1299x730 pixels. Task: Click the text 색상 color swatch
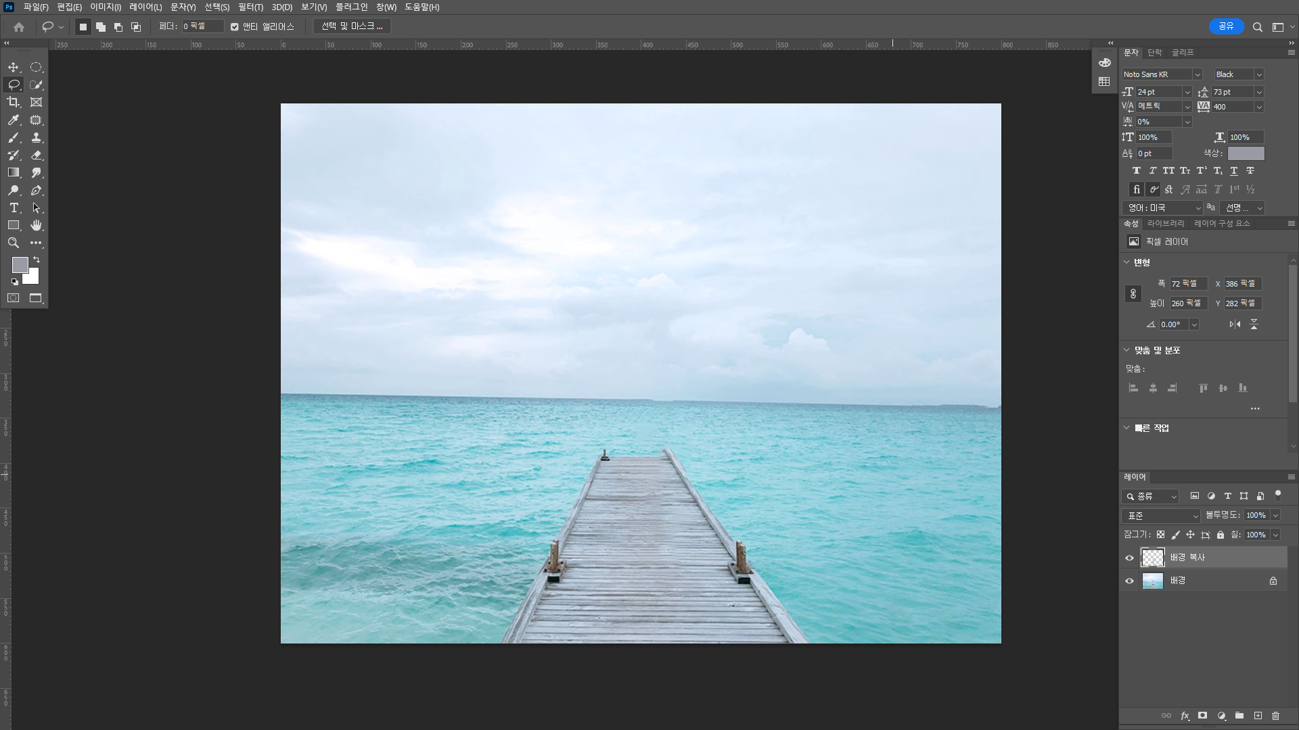(x=1246, y=153)
